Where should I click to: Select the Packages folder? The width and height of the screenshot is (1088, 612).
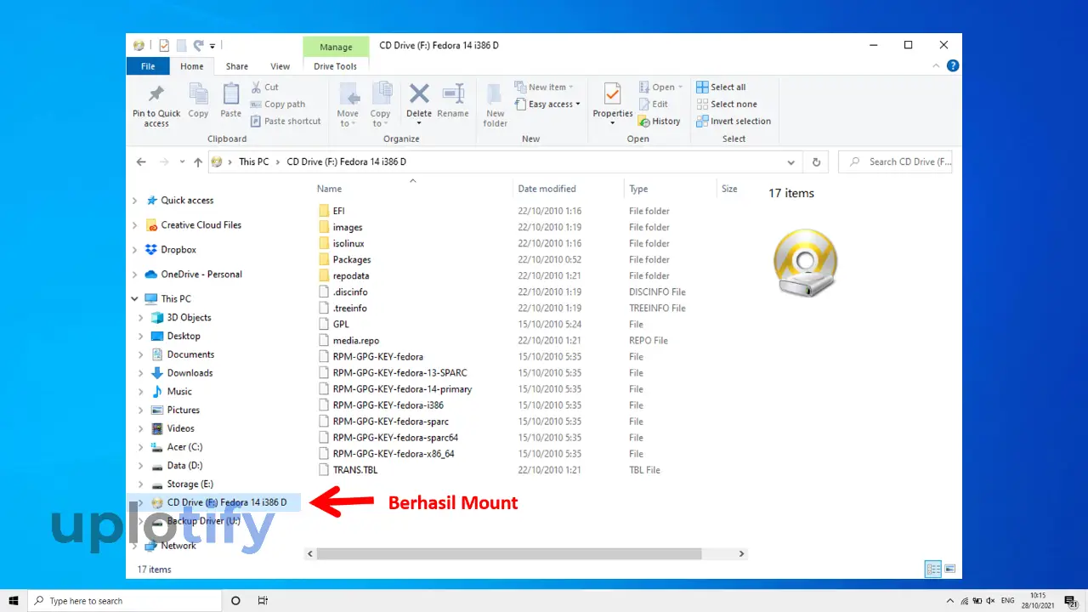click(x=352, y=259)
